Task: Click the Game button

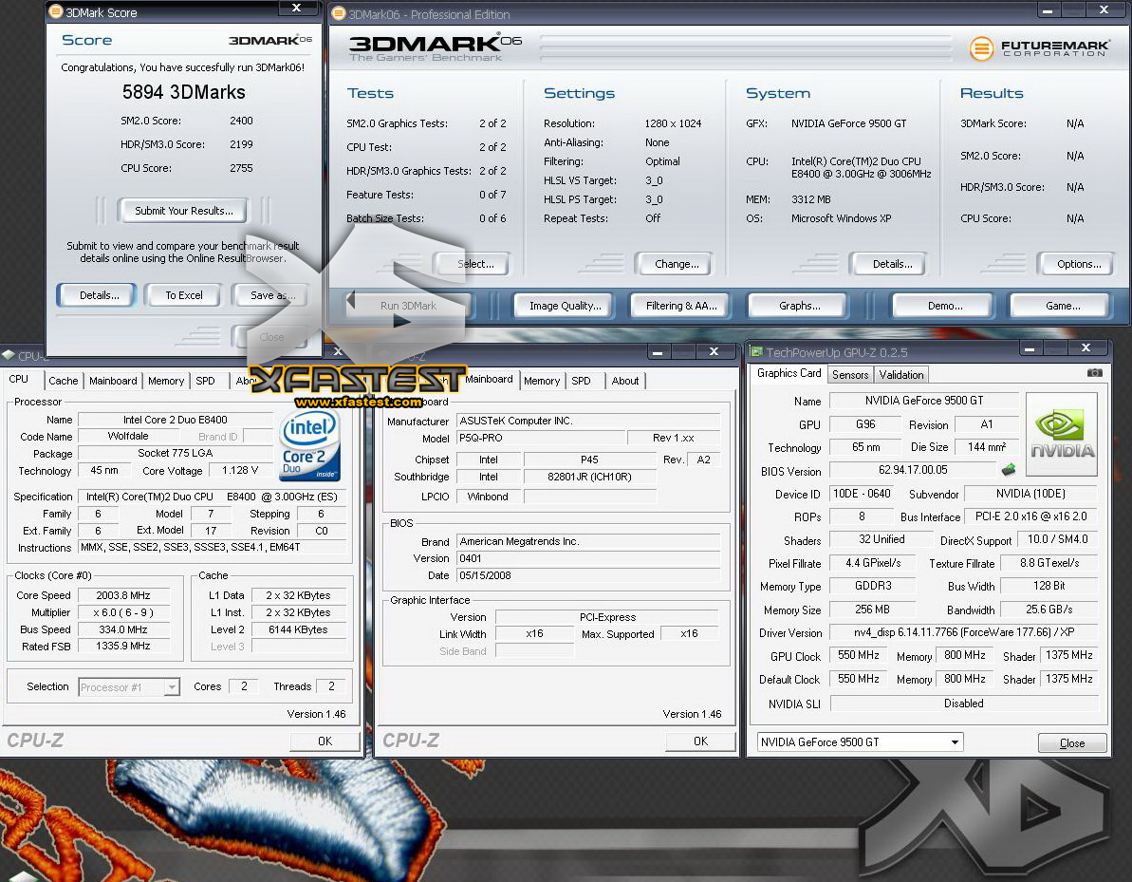Action: click(x=1062, y=306)
